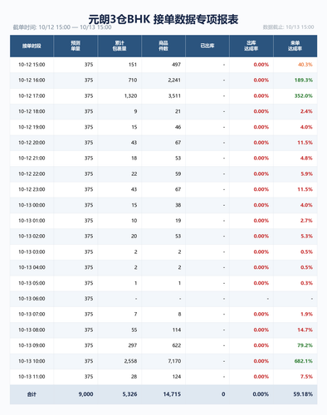Screen dimensions: 327x415
Task: Click the 10-12 21:00 time cell
Action: tap(32, 159)
